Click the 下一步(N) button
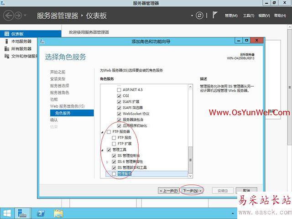The width and height of the screenshot is (292, 219). coord(192,191)
